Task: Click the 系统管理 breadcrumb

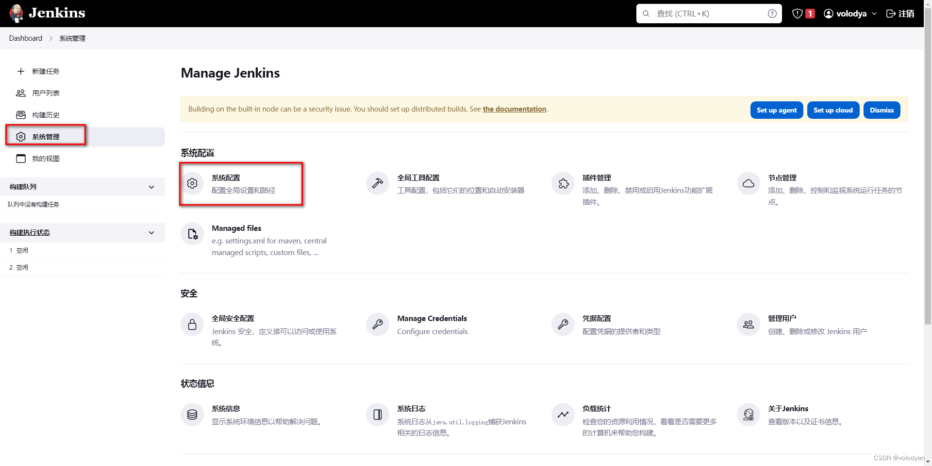Action: tap(72, 38)
